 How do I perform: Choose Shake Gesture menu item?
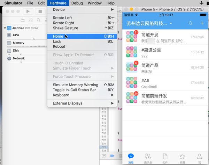pyautogui.click(x=82, y=28)
